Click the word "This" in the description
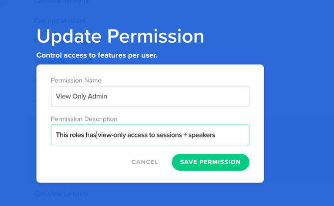334x206 pixels. pyautogui.click(x=62, y=135)
